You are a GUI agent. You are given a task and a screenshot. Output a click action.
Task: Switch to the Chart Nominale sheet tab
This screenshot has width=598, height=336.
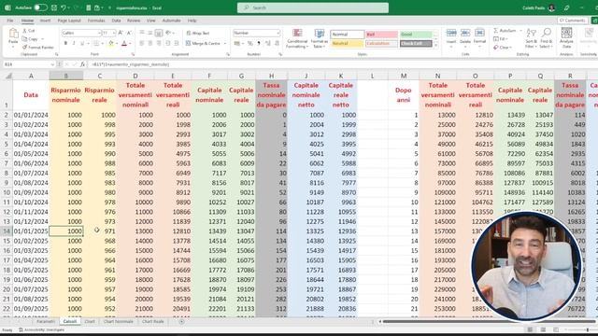pyautogui.click(x=119, y=321)
